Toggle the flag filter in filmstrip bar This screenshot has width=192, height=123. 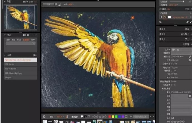[82, 116]
